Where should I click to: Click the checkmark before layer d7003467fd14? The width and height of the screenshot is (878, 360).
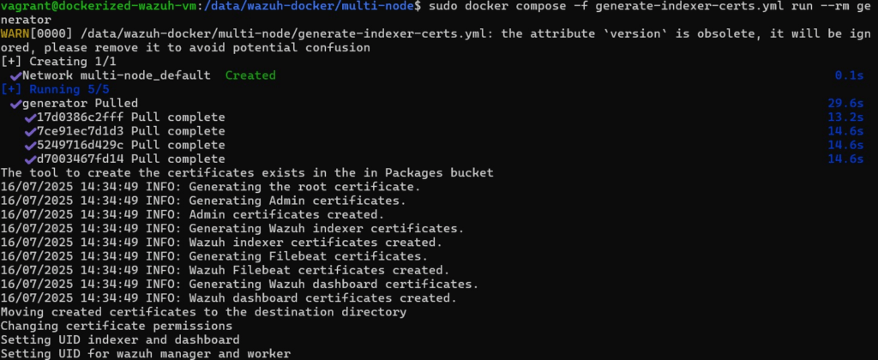tap(30, 159)
